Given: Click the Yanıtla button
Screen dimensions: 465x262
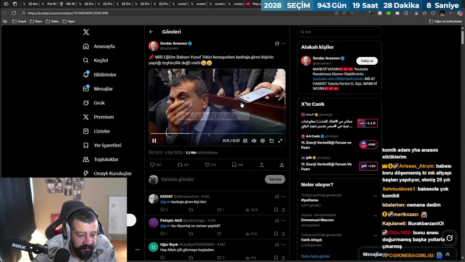Looking at the screenshot, I should pos(275,179).
